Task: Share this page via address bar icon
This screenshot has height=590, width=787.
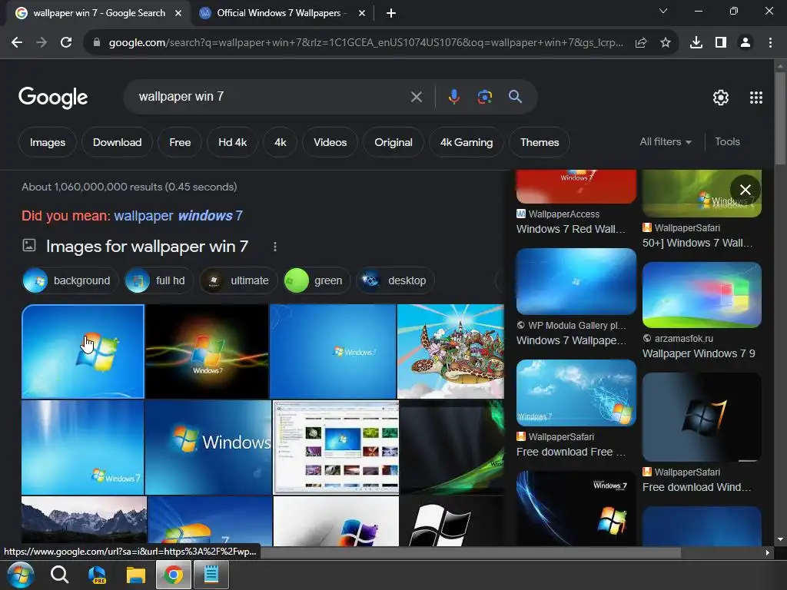Action: (x=640, y=43)
